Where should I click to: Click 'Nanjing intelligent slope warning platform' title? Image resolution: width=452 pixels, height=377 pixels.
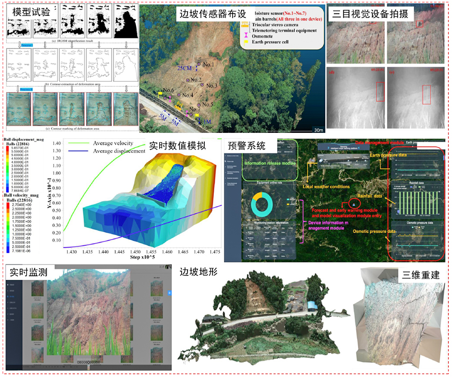[x=343, y=147]
